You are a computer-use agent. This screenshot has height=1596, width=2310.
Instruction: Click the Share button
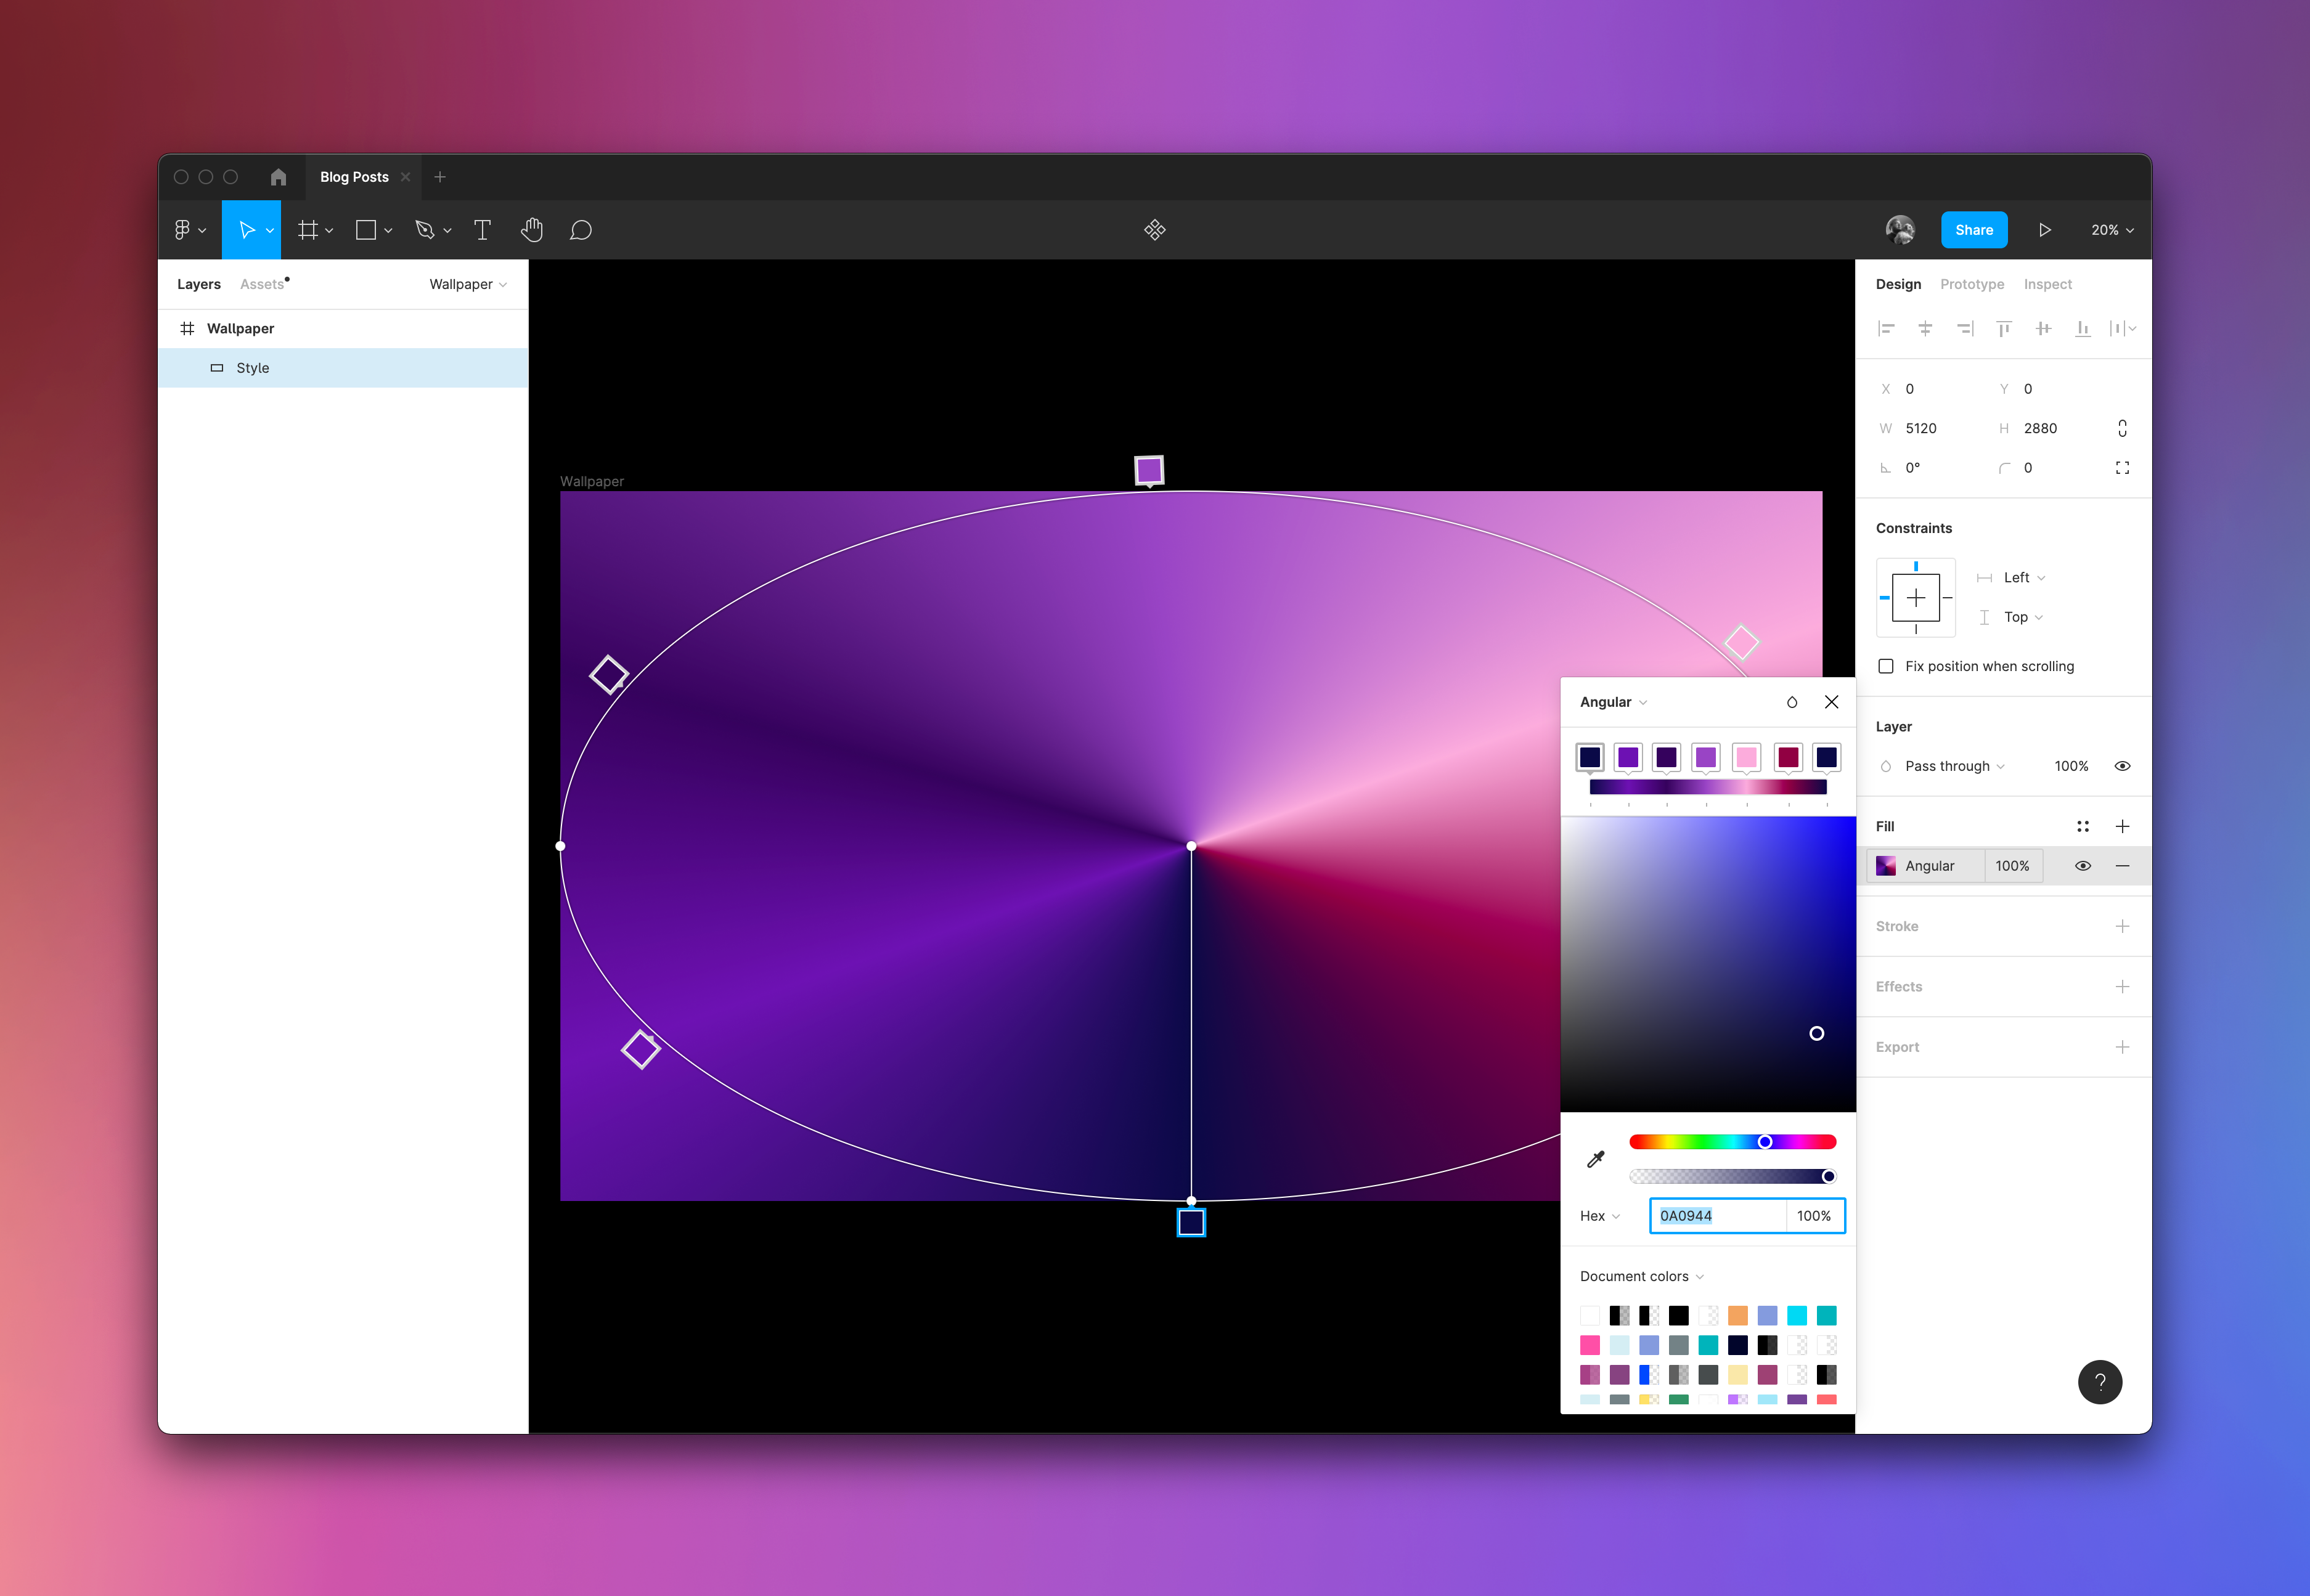(1973, 229)
